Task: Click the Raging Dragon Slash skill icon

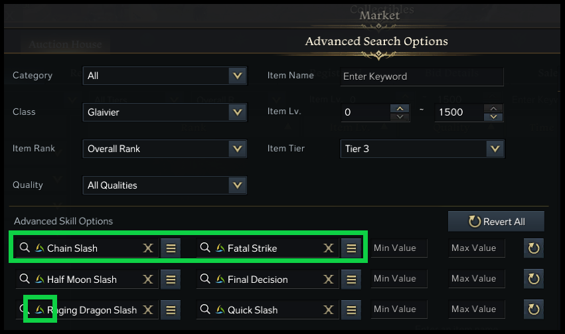Action: 40,309
